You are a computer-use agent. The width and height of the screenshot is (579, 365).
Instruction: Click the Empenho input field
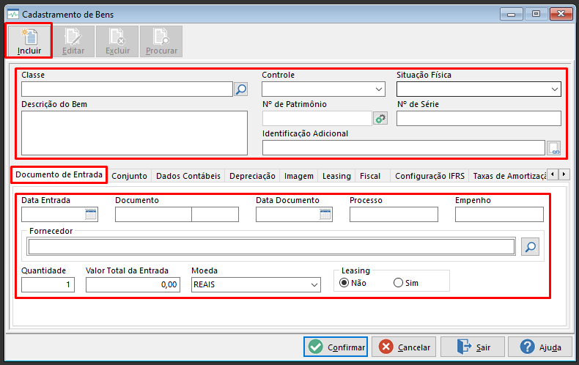tap(499, 214)
